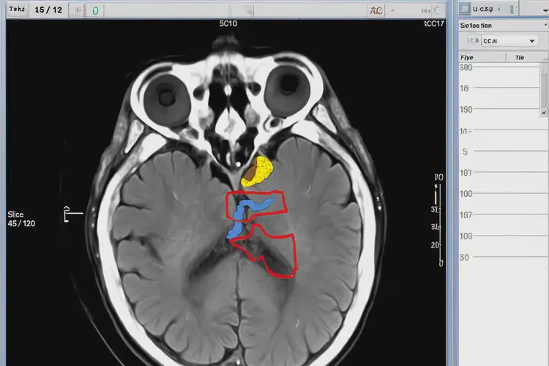Image resolution: width=549 pixels, height=366 pixels.
Task: Click the slice position marker left of skull
Action: [x=68, y=214]
